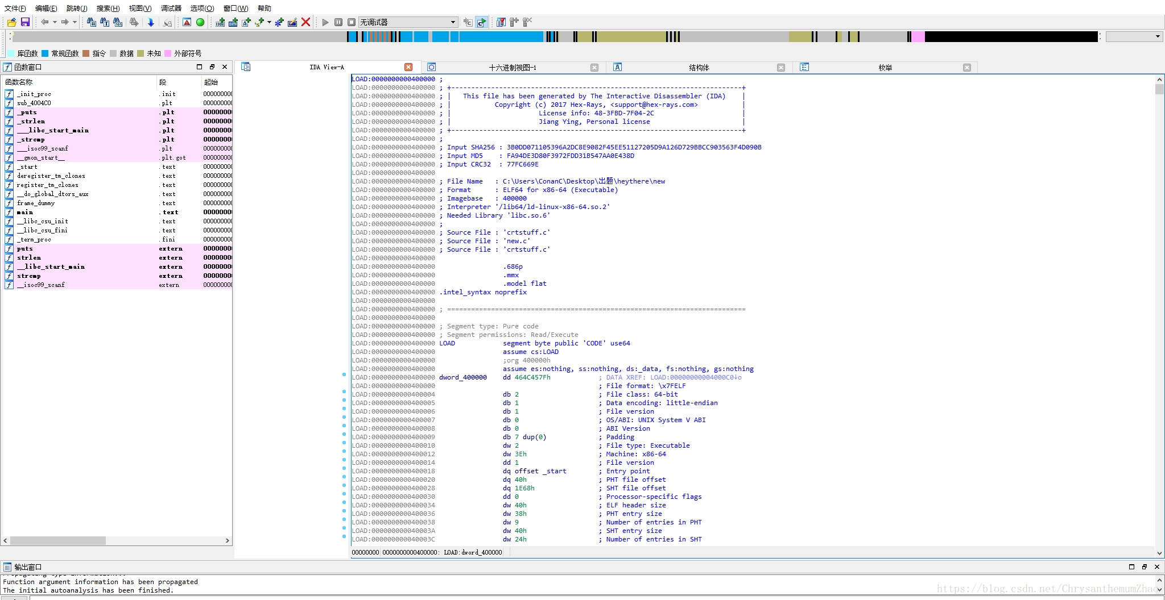
Task: Open the 搜索(H) menu
Action: [108, 8]
